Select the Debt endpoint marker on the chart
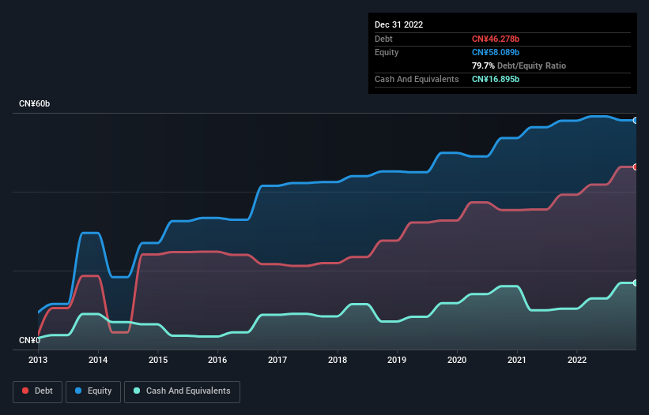Screen dimensions: 649x415 (x=636, y=167)
